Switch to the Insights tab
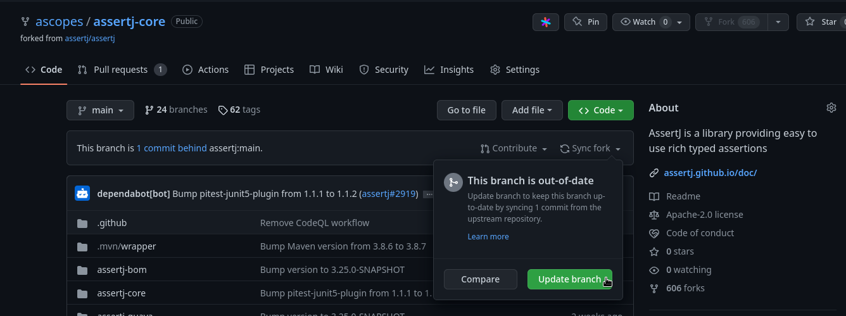This screenshot has height=316, width=846. pos(449,70)
